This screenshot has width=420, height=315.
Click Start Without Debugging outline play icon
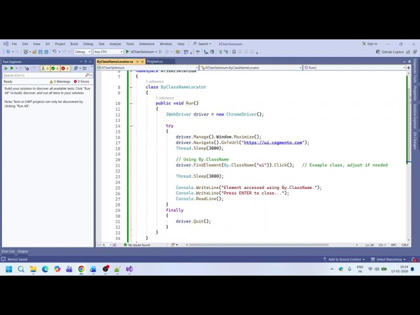[160, 52]
